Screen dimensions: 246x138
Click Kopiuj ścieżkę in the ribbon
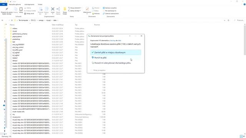tap(30, 11)
